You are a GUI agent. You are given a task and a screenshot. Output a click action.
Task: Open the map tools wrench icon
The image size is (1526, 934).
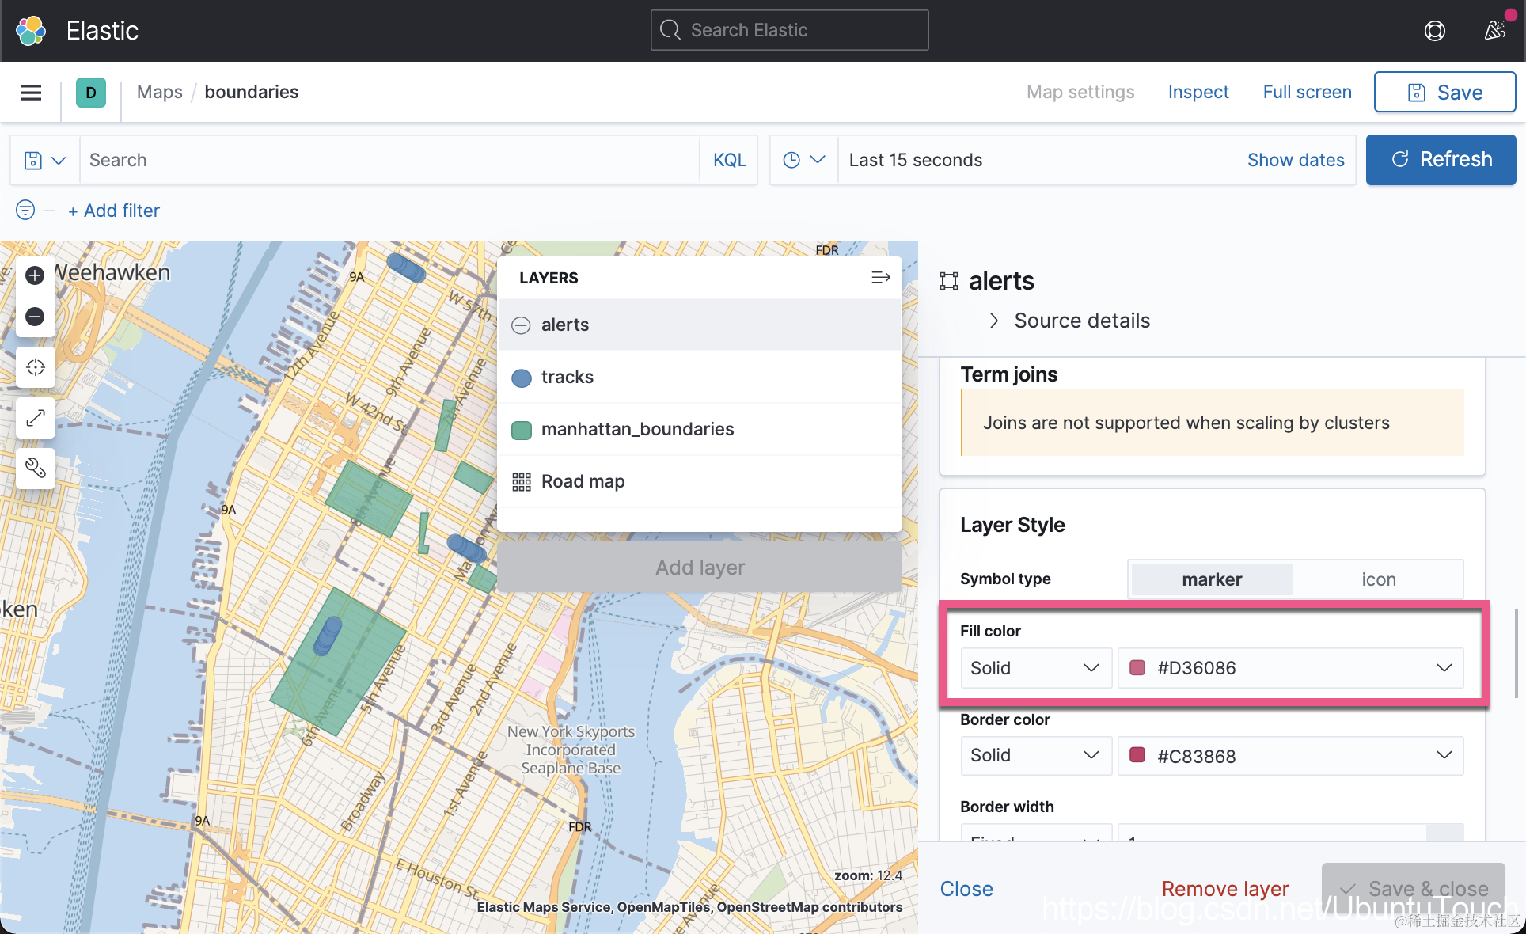click(x=35, y=468)
